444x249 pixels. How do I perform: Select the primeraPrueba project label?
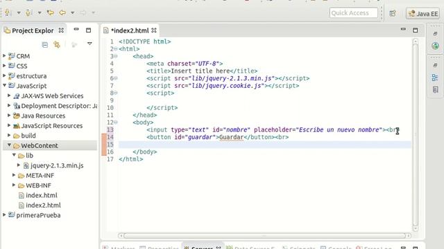click(38, 215)
